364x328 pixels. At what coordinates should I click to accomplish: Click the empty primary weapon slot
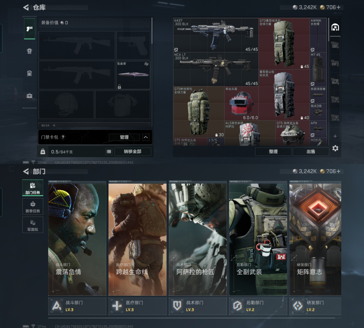[77, 45]
